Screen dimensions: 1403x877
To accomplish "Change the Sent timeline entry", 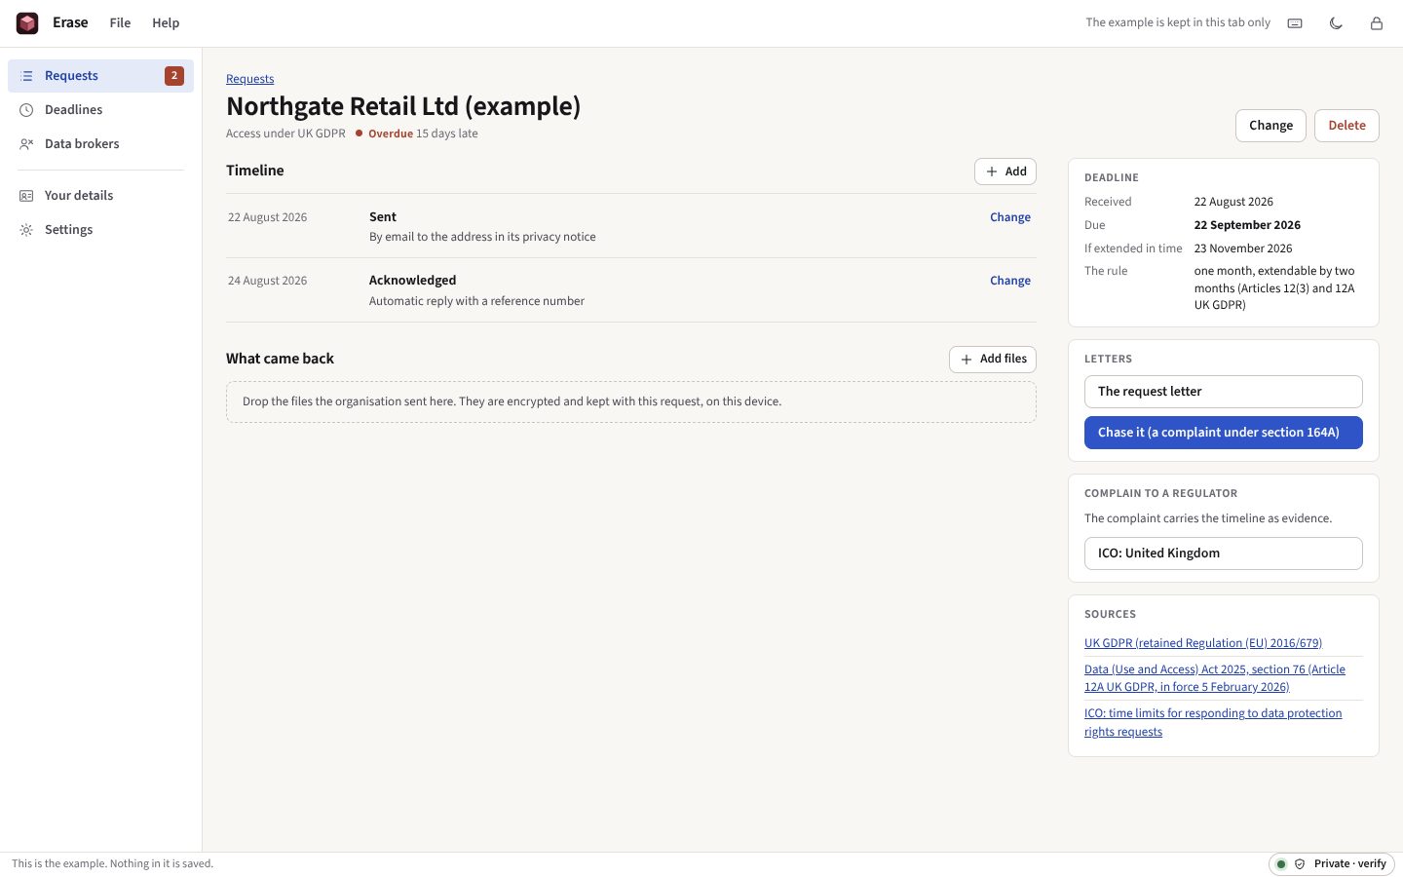I will coord(1010,217).
